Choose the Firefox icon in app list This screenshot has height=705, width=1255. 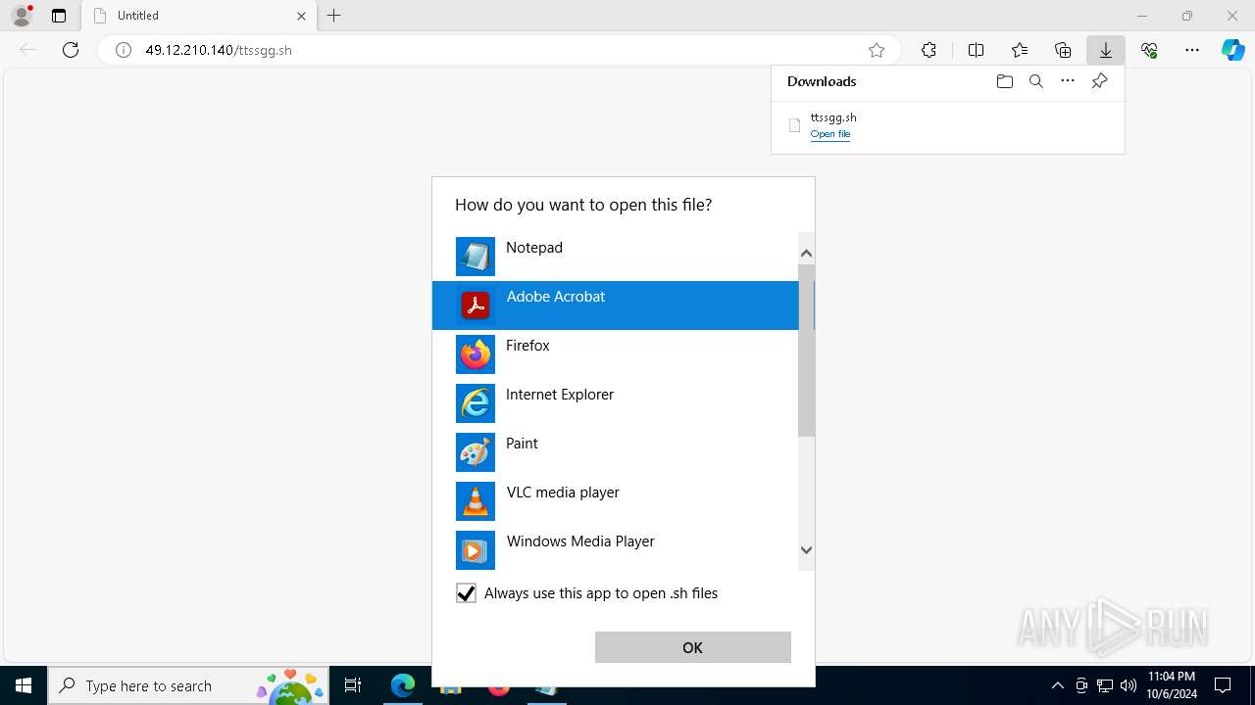(476, 354)
